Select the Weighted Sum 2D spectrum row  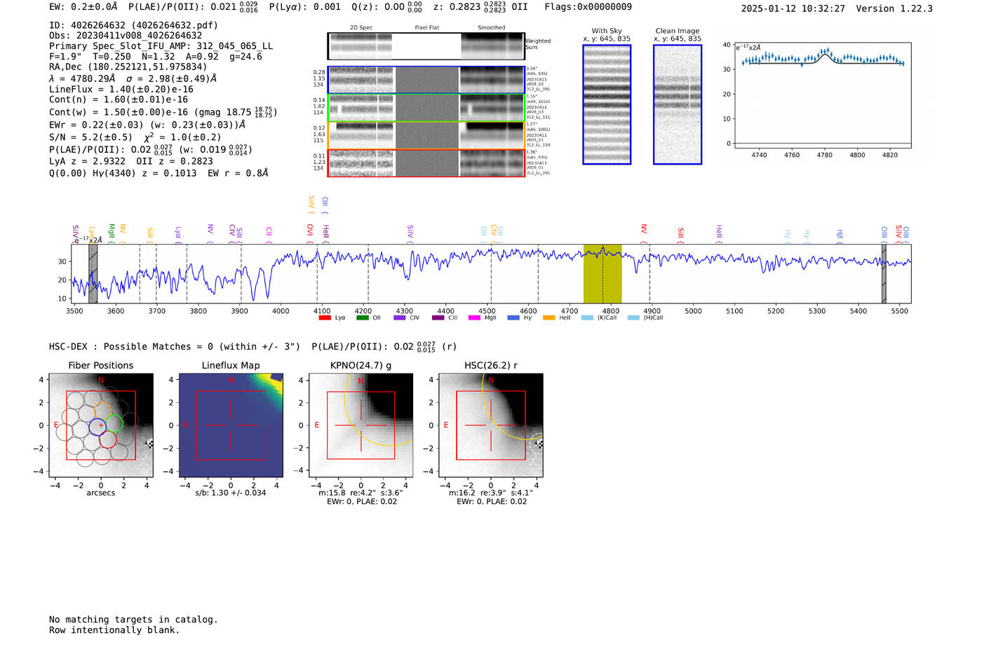(426, 46)
